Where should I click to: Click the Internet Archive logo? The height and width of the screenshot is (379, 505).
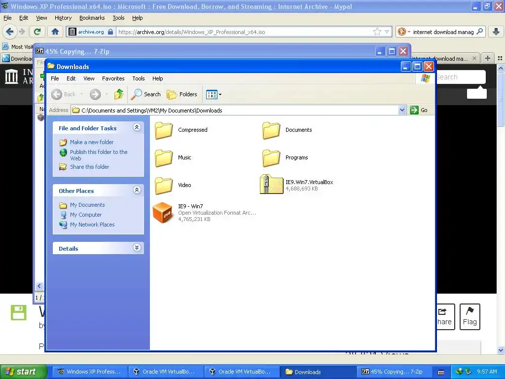coord(19,76)
